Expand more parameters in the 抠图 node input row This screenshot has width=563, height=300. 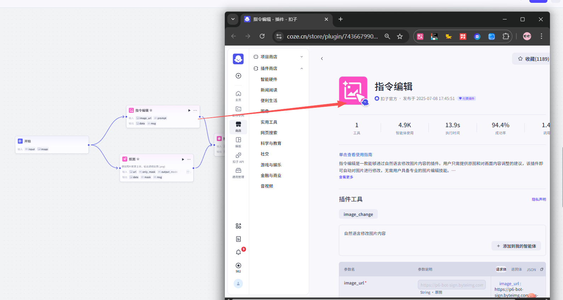(x=188, y=172)
